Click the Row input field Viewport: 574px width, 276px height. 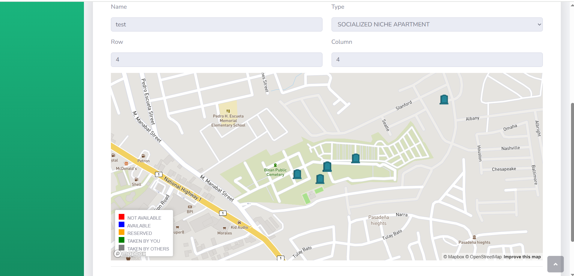pyautogui.click(x=217, y=60)
